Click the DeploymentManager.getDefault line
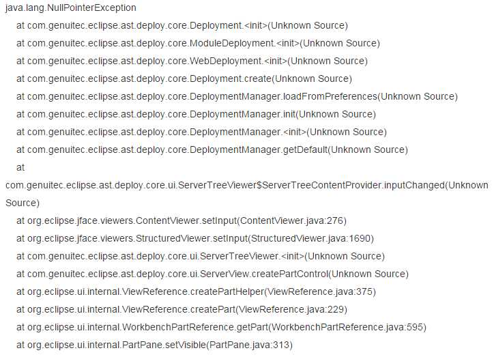494x357 pixels. click(x=212, y=149)
